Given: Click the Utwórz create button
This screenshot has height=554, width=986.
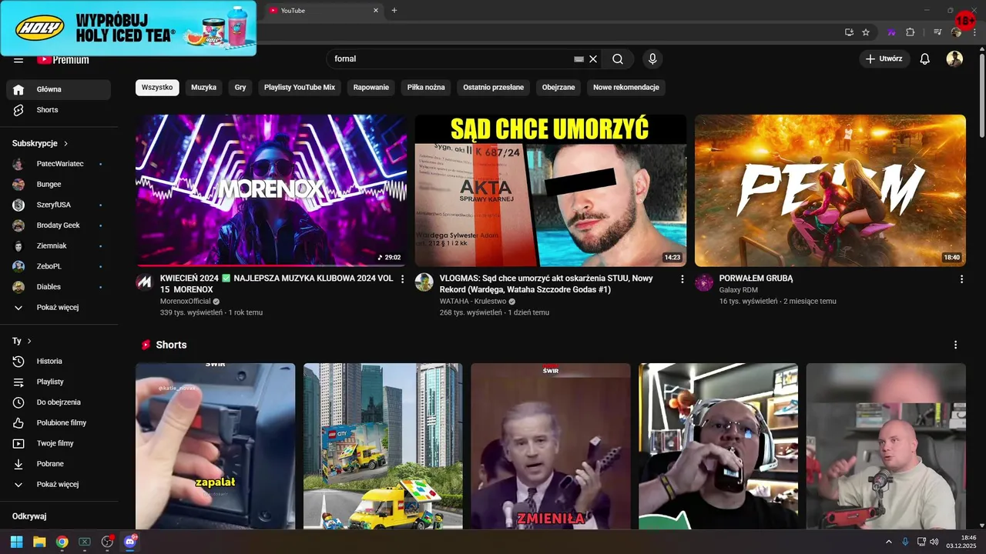Looking at the screenshot, I should pyautogui.click(x=884, y=58).
